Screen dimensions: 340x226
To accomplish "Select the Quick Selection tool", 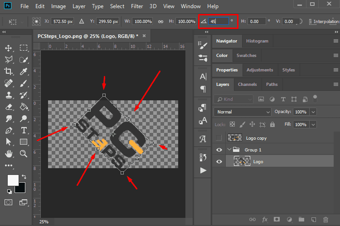I will point(24,60).
